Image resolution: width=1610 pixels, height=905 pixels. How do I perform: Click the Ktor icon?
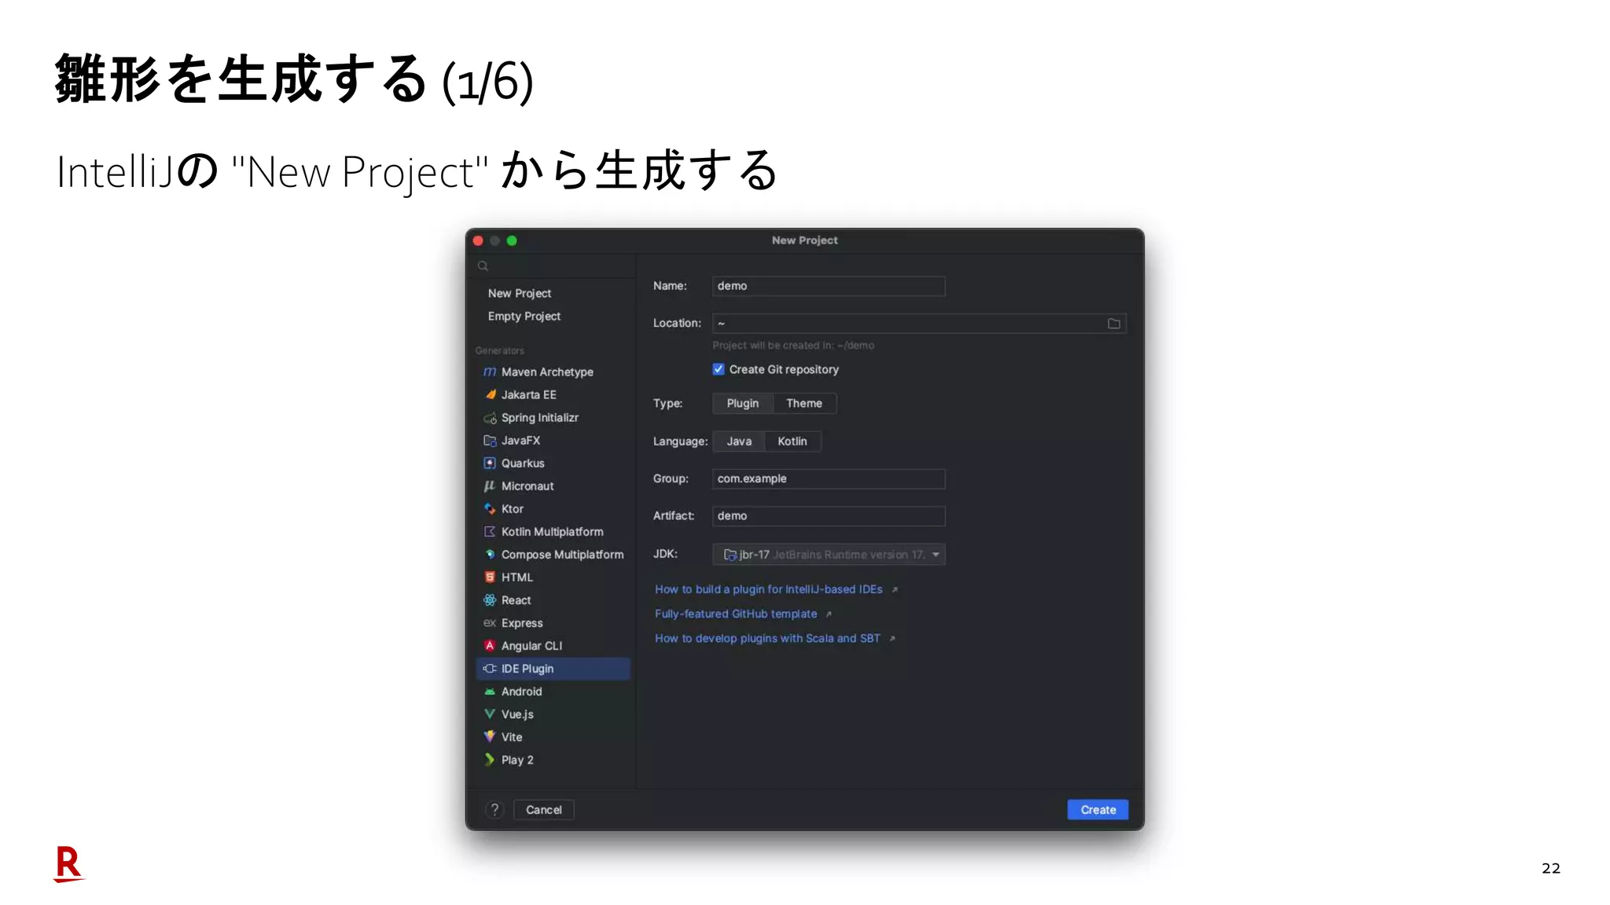point(490,509)
